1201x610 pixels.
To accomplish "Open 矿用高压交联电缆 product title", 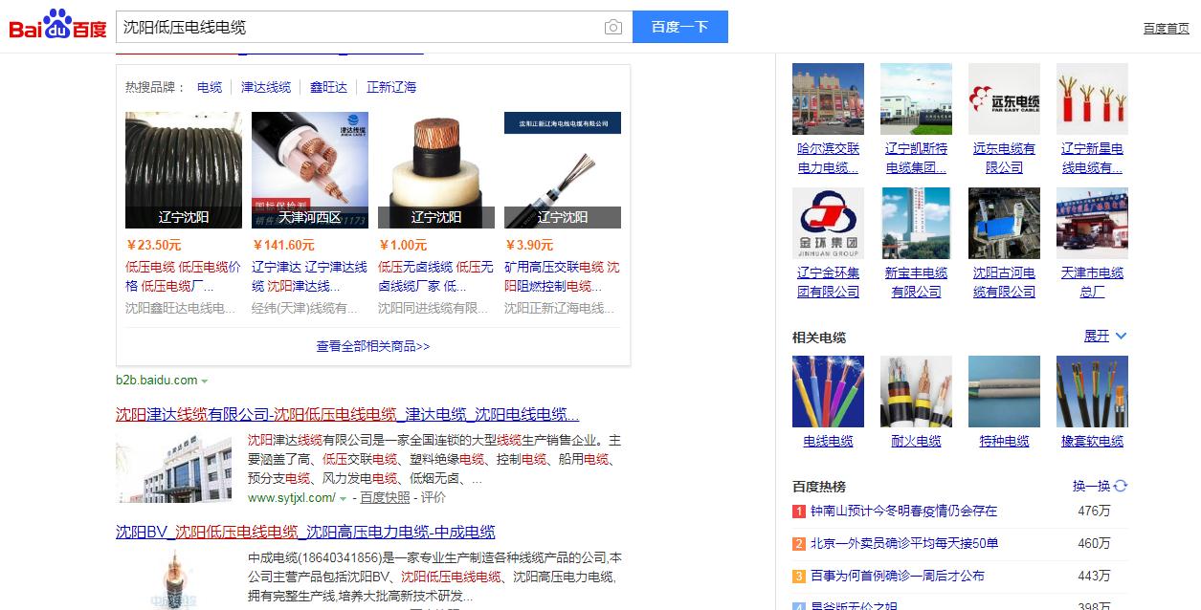I will (563, 276).
